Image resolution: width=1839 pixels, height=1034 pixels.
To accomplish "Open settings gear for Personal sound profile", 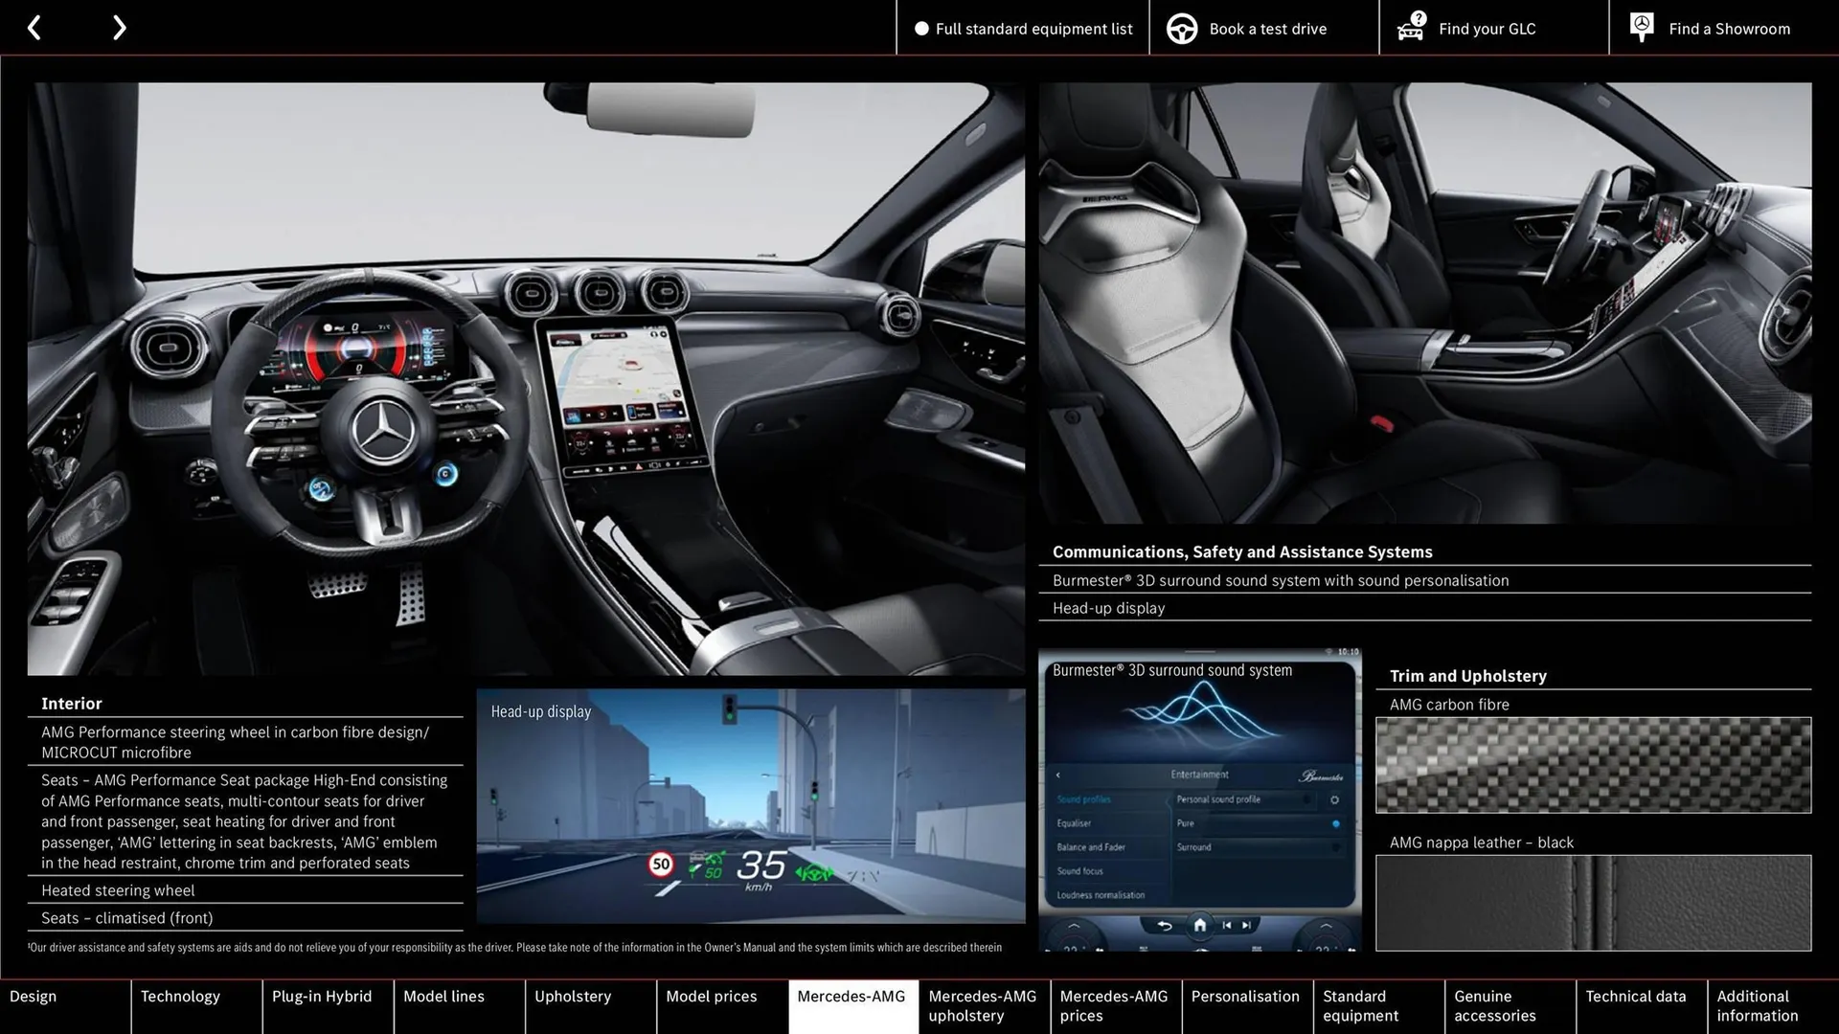I will click(x=1335, y=800).
